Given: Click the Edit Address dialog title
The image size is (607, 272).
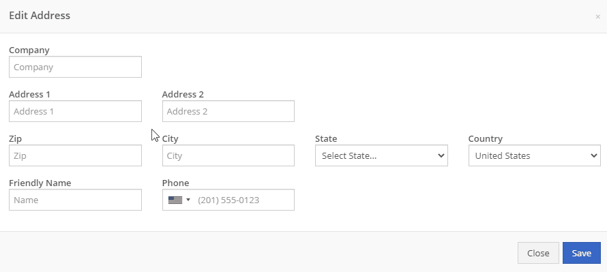Looking at the screenshot, I should point(40,16).
